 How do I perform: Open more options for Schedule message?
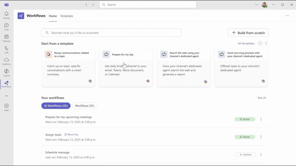[261, 155]
